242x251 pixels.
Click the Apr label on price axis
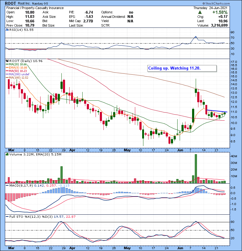(72, 150)
